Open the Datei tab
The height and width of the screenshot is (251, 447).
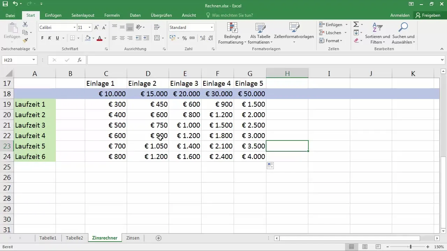(10, 15)
